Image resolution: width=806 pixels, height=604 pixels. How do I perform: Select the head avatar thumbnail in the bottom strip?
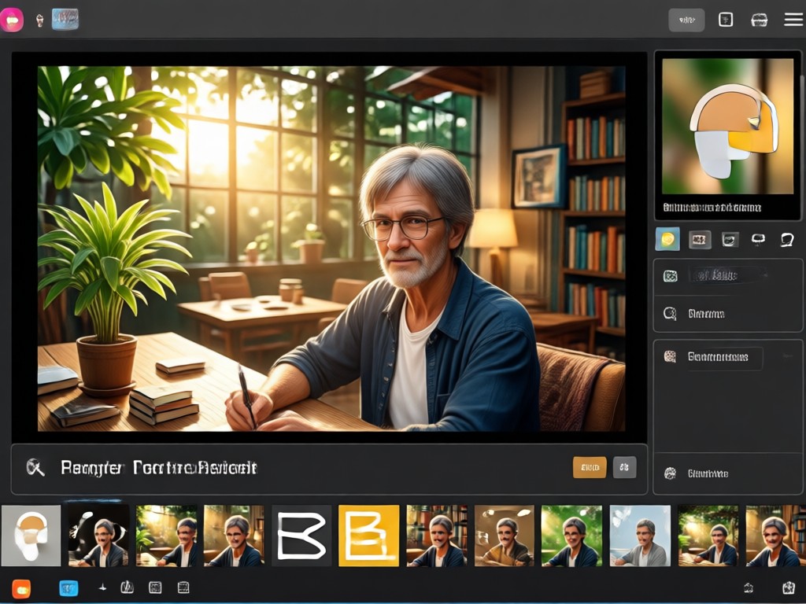31,536
